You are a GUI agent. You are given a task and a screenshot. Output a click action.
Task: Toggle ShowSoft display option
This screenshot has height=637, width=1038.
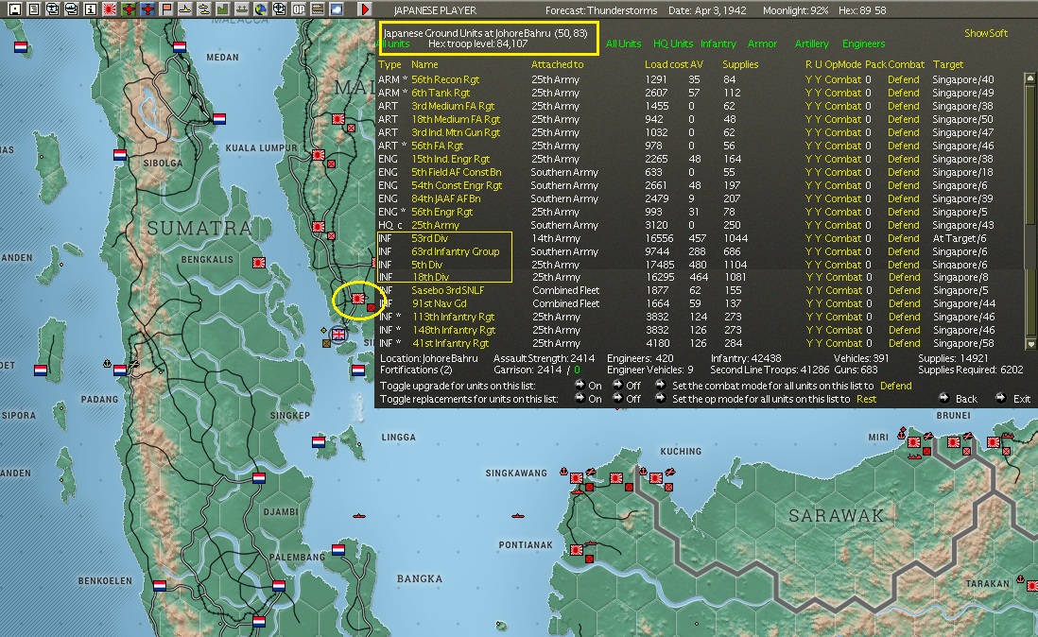986,33
